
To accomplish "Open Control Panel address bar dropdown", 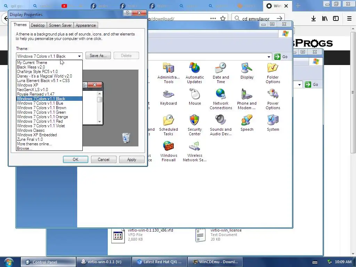I will pos(269,57).
